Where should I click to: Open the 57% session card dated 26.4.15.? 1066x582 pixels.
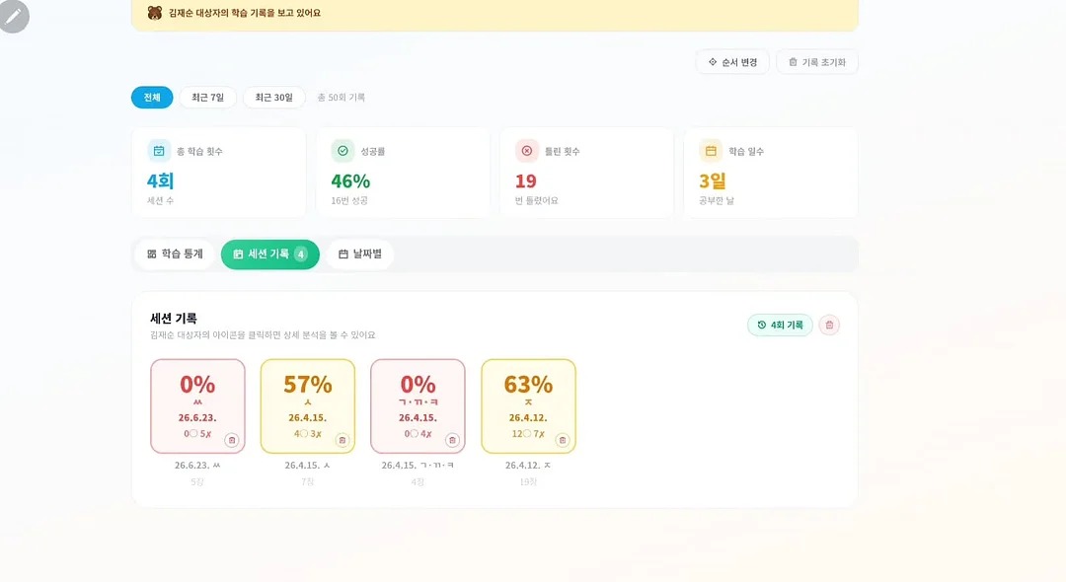[x=308, y=406]
